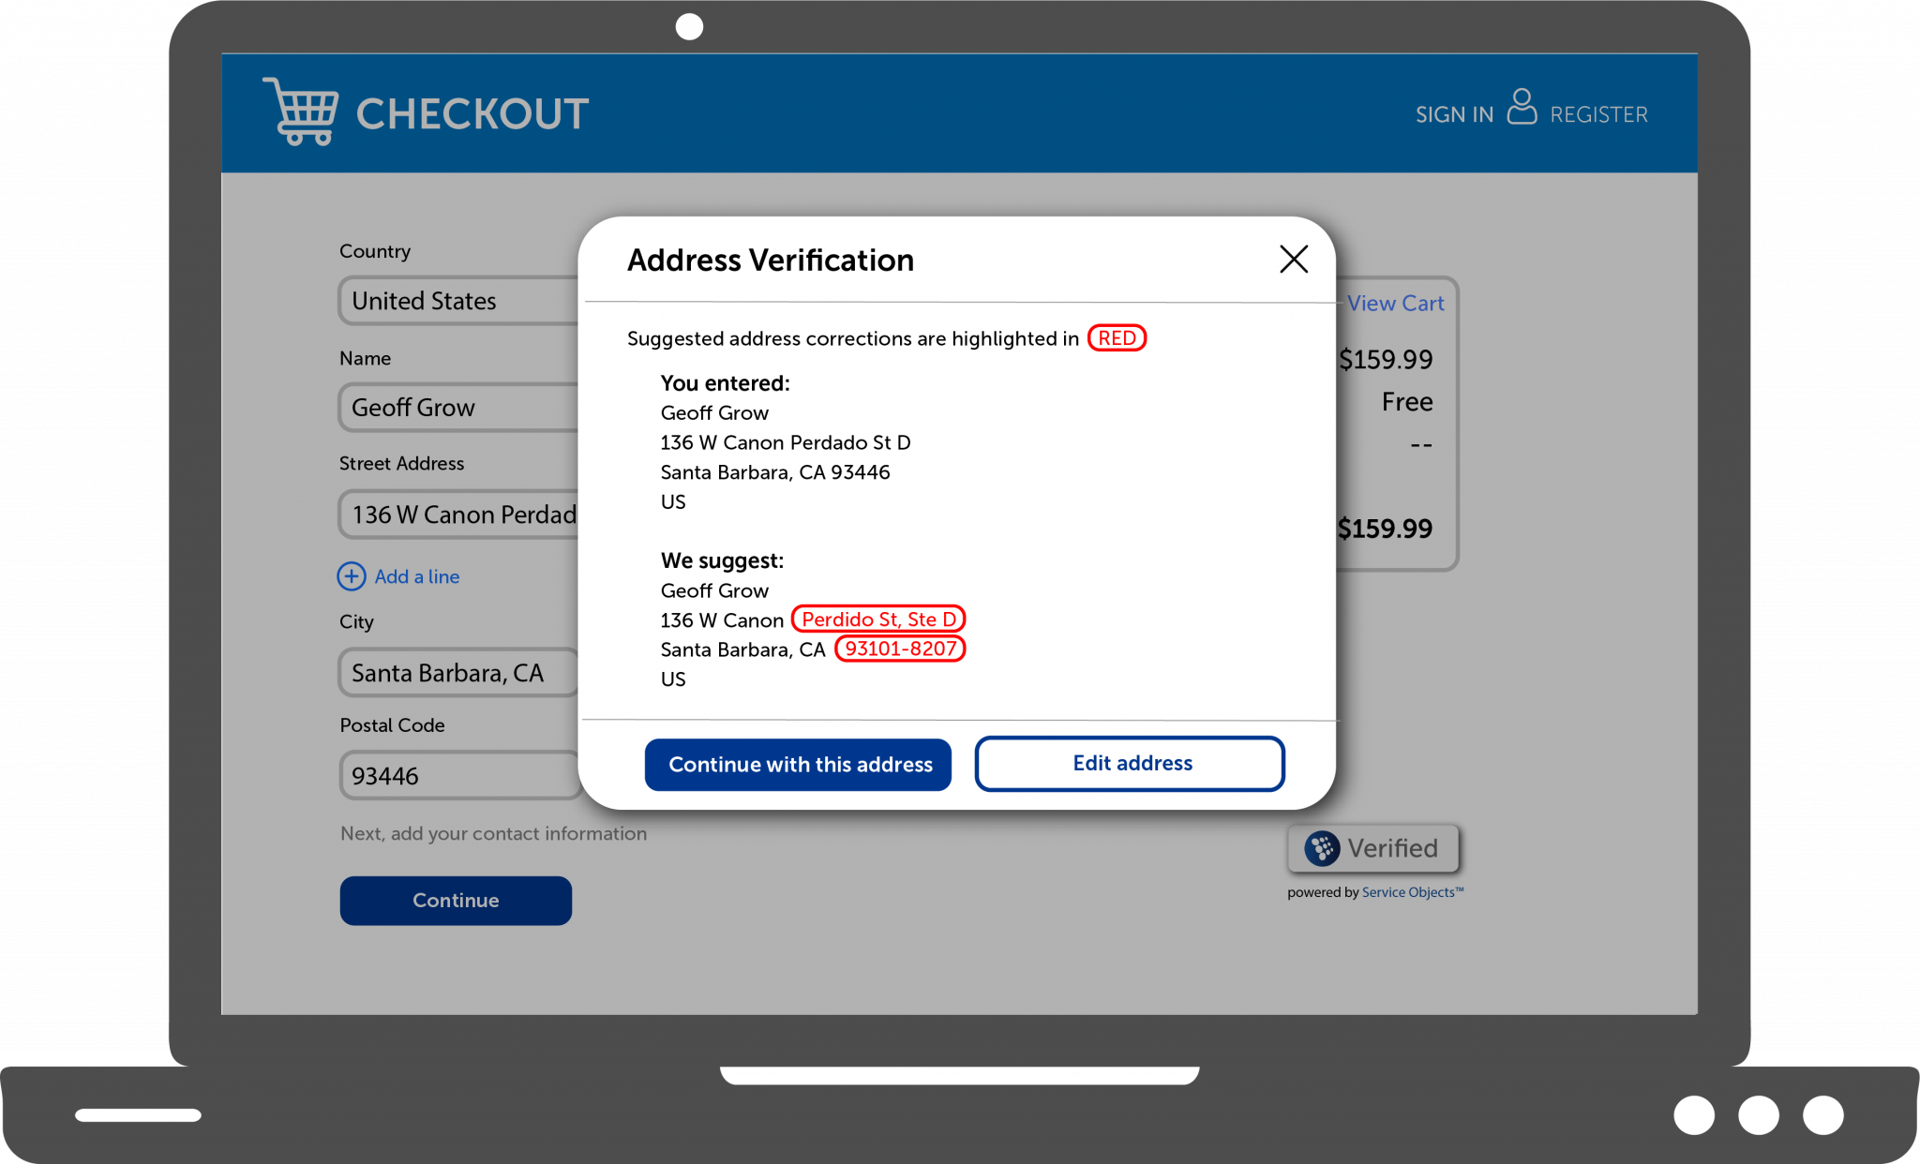This screenshot has width=1920, height=1164.
Task: Choose Edit address in the dialog
Action: (x=1130, y=764)
